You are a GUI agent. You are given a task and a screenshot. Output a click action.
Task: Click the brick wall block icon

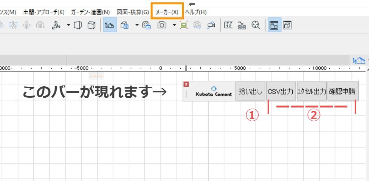242,25
